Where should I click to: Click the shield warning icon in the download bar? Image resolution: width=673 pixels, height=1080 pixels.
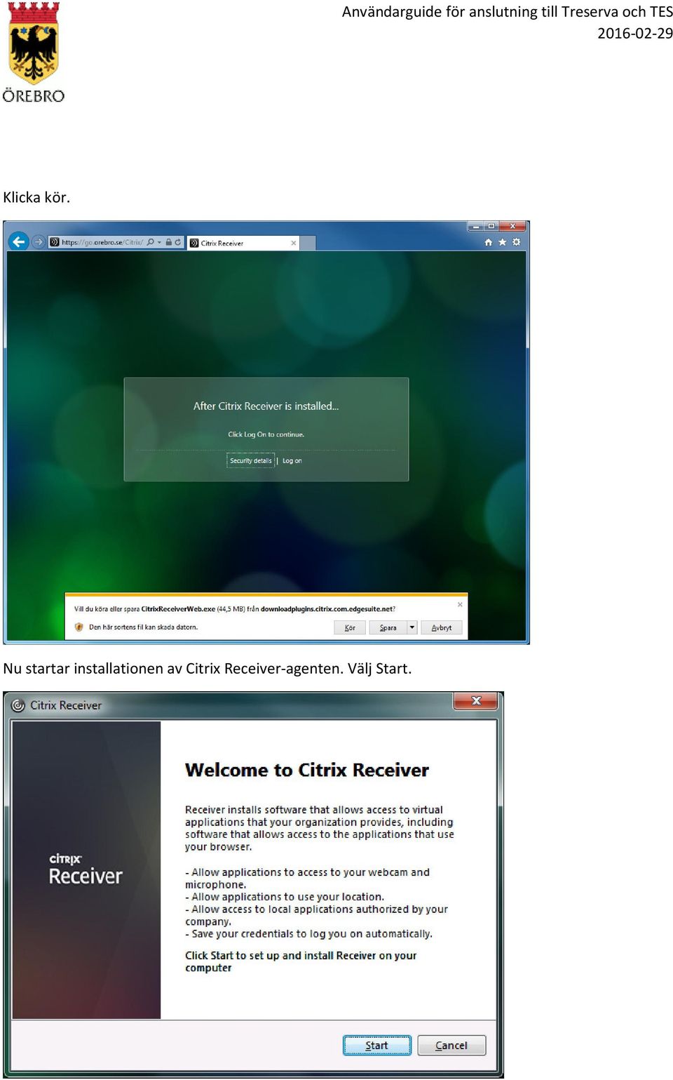(x=79, y=627)
